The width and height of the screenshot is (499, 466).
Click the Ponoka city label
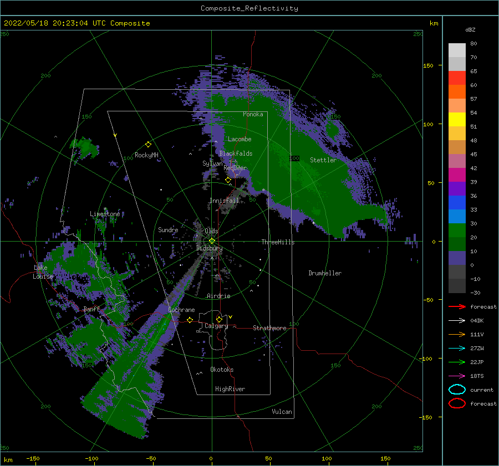click(x=253, y=114)
